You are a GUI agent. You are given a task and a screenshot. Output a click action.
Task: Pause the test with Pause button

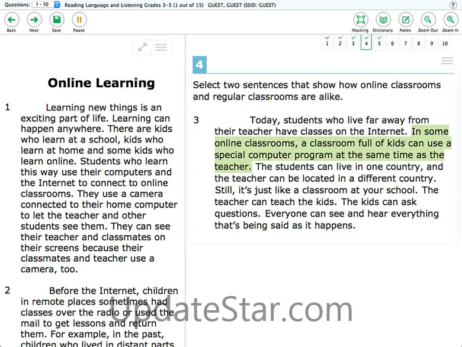coord(79,20)
